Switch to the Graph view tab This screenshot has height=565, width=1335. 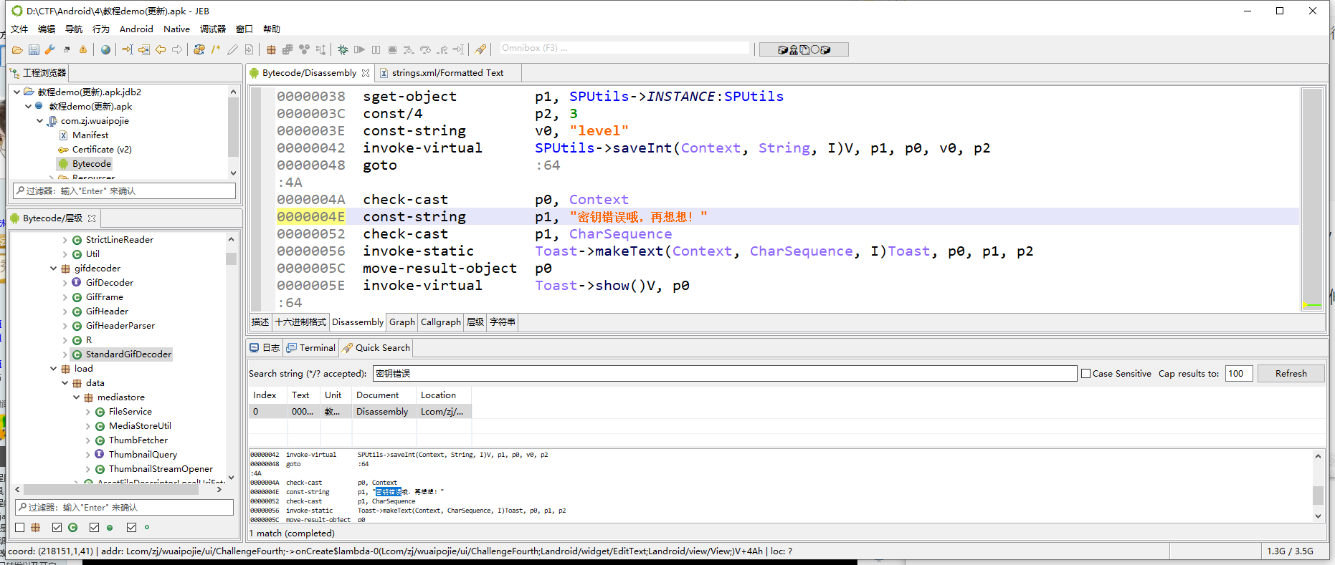pyautogui.click(x=402, y=322)
